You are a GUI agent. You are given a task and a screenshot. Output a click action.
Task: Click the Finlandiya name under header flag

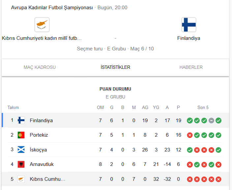coord(188,38)
